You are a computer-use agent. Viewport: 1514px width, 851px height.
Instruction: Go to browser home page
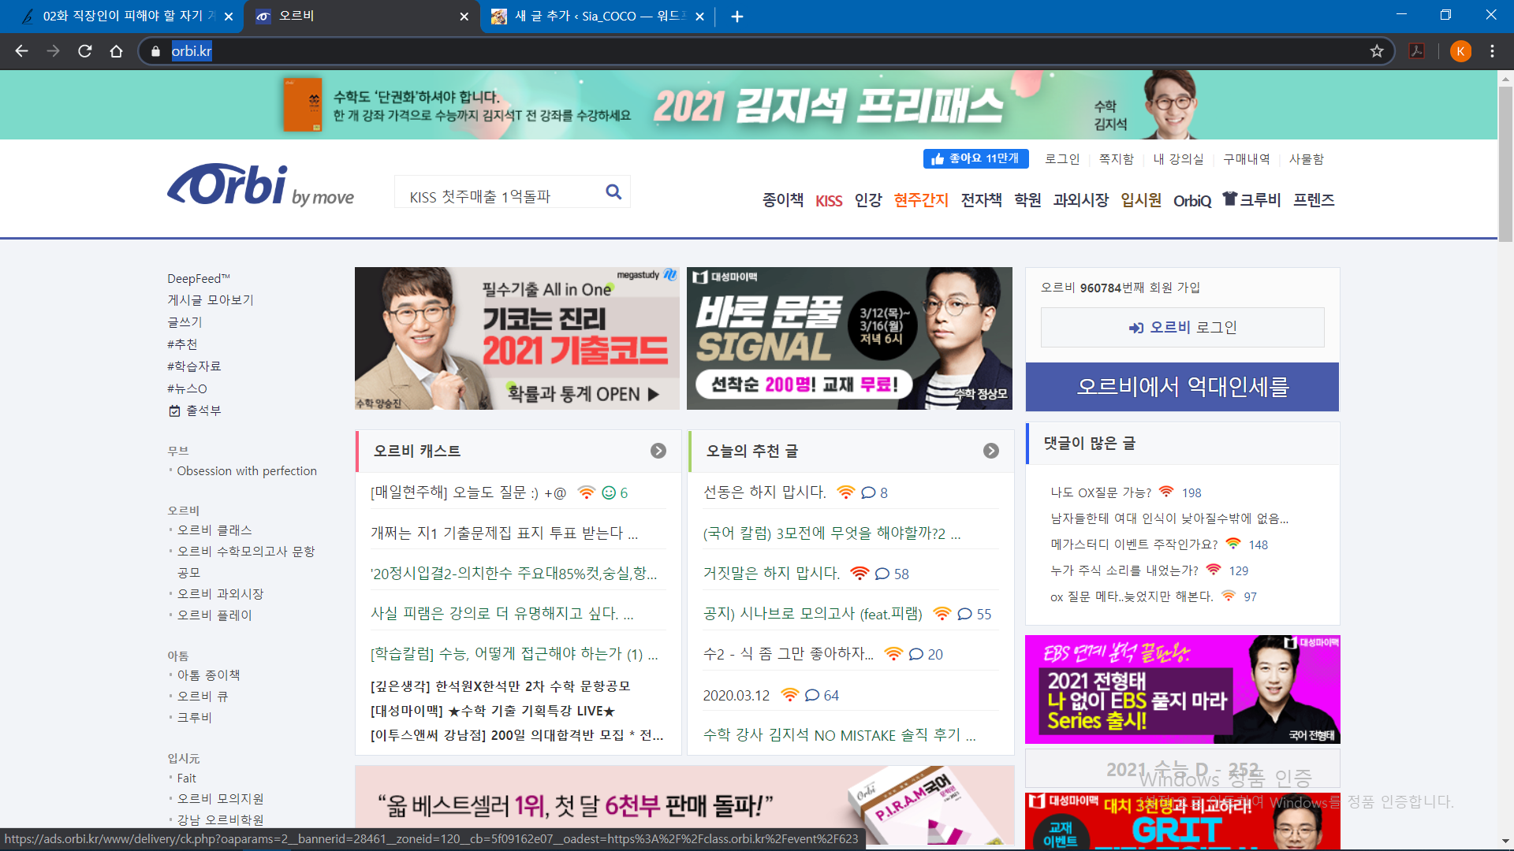click(116, 51)
